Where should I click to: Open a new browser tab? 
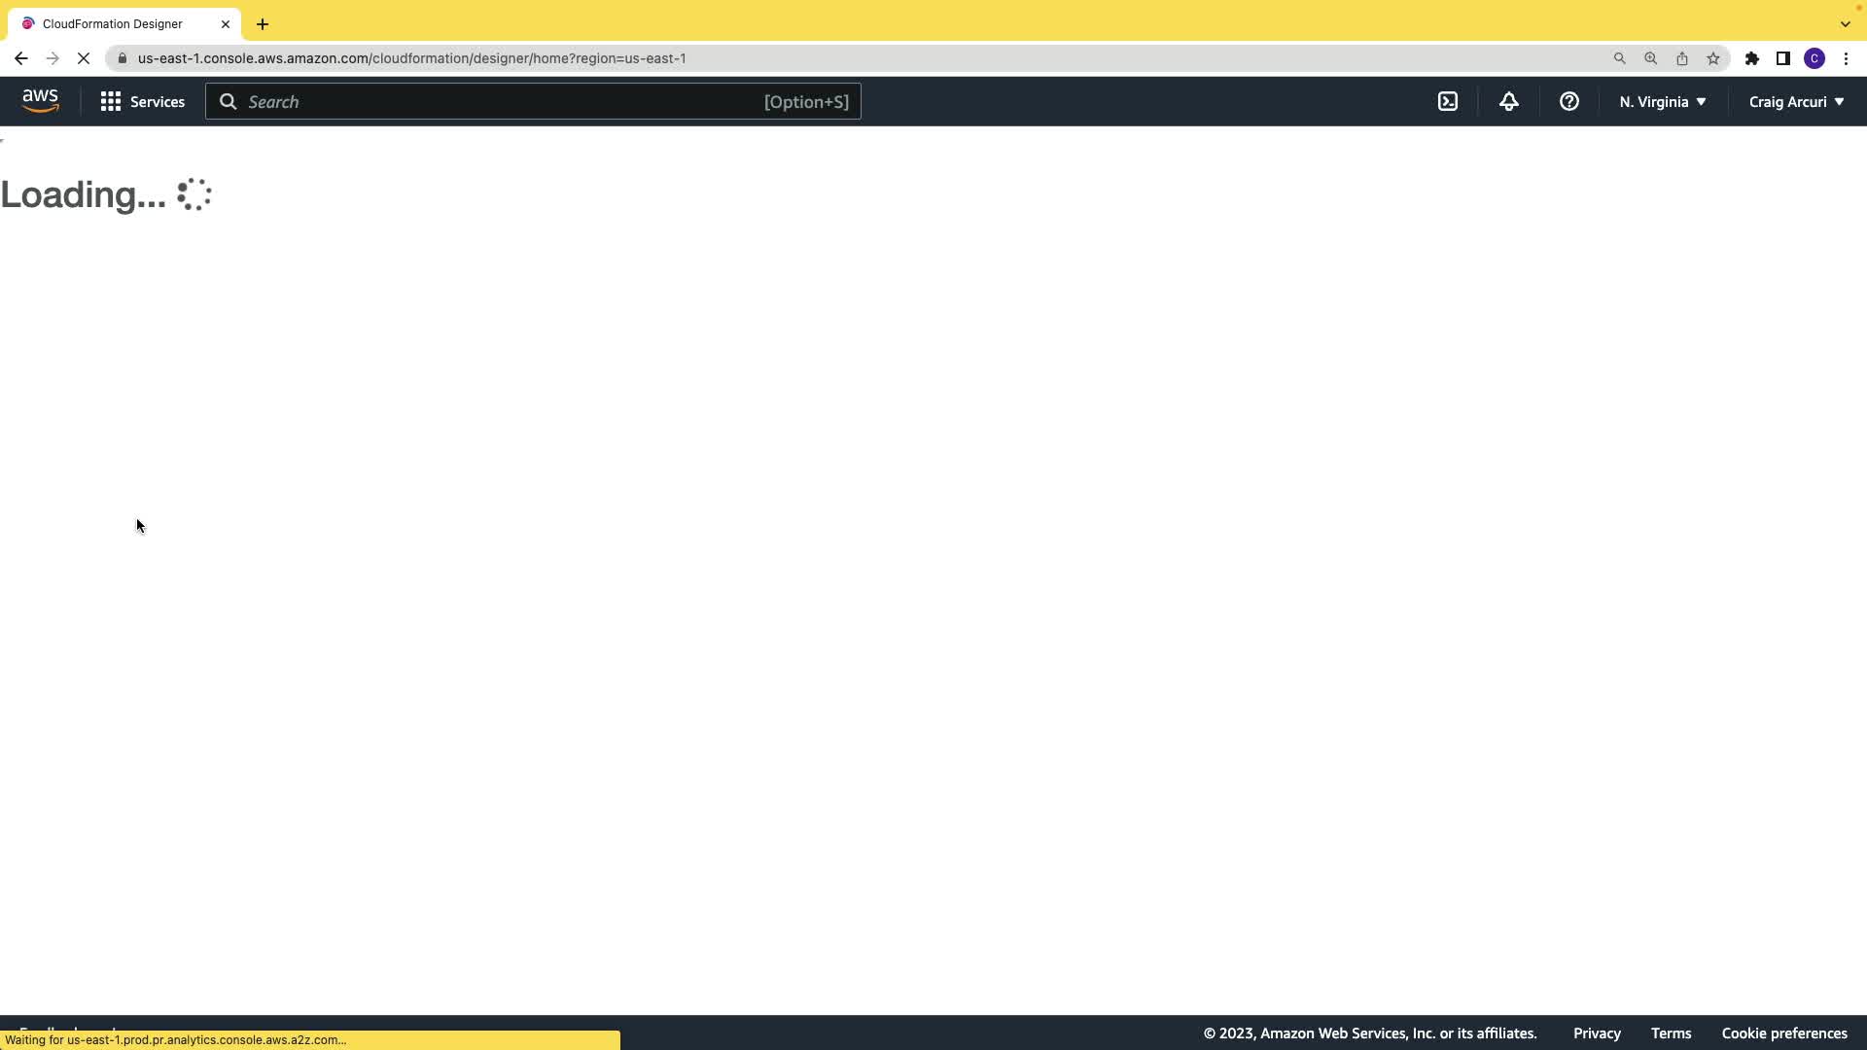[x=263, y=24]
